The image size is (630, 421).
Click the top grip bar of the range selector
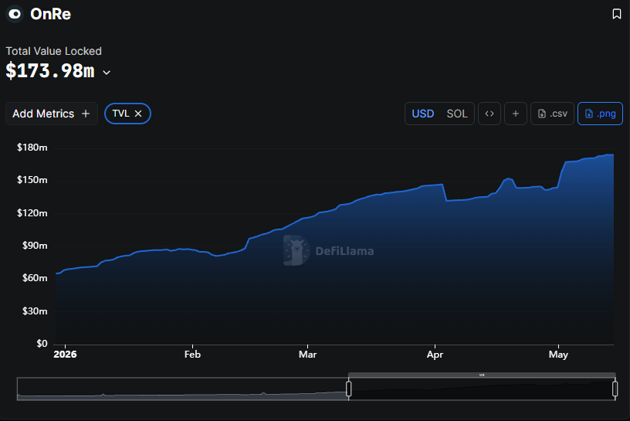tap(482, 375)
